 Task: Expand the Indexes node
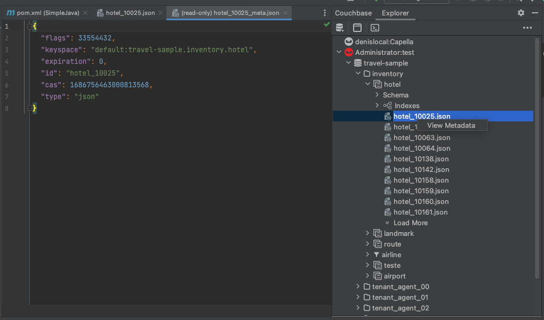click(x=377, y=105)
